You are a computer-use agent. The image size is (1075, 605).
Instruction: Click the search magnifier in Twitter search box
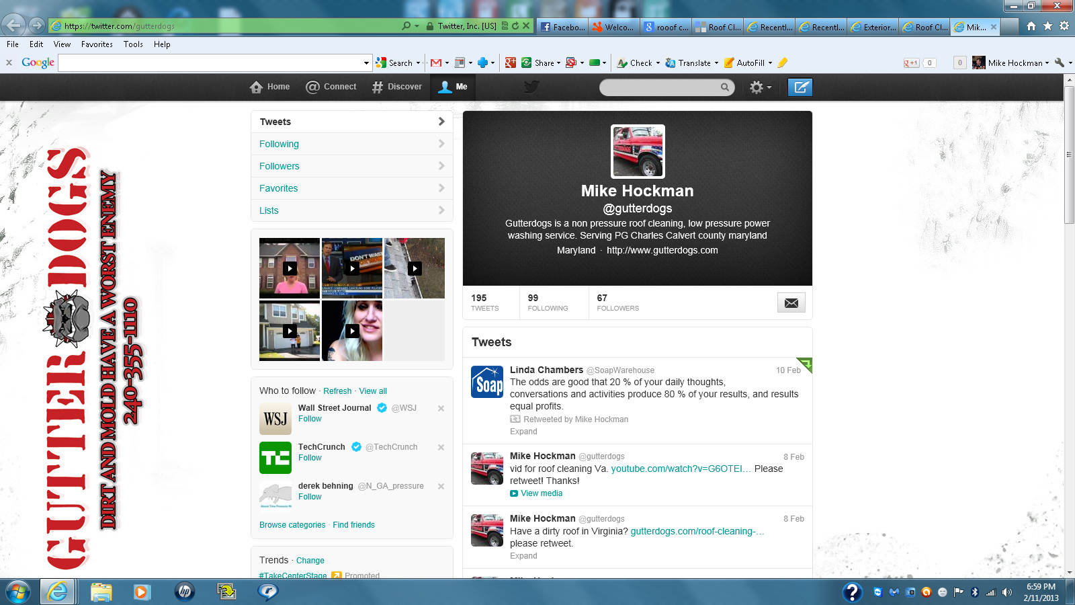coord(725,87)
